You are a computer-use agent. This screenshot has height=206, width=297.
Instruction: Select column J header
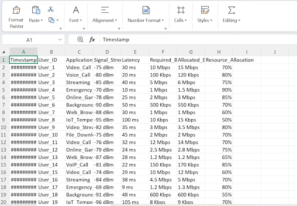tap(275, 52)
